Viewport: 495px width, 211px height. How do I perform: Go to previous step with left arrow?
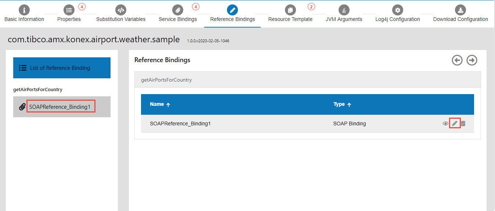tap(457, 60)
